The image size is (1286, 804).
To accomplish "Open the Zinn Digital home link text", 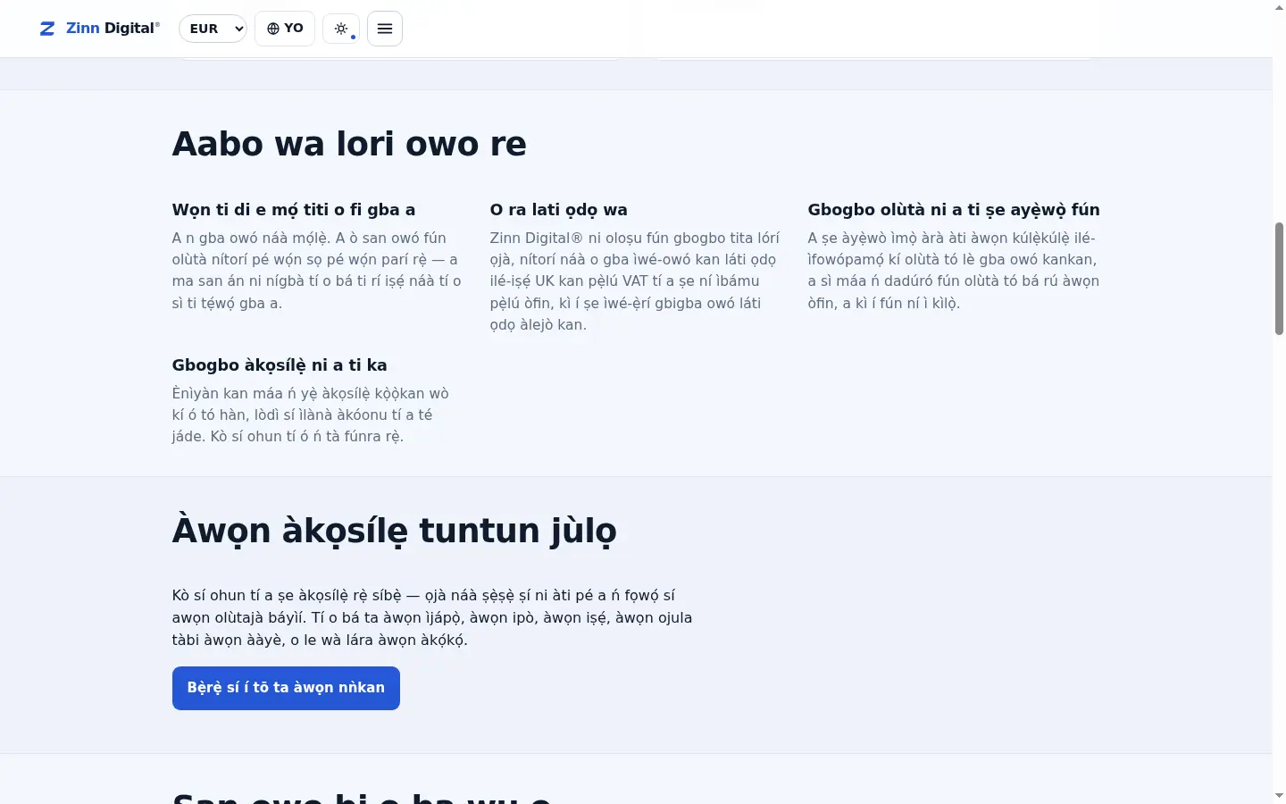I will (113, 29).
